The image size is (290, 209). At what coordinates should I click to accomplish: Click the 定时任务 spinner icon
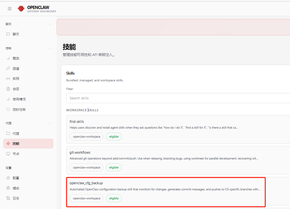click(8, 109)
